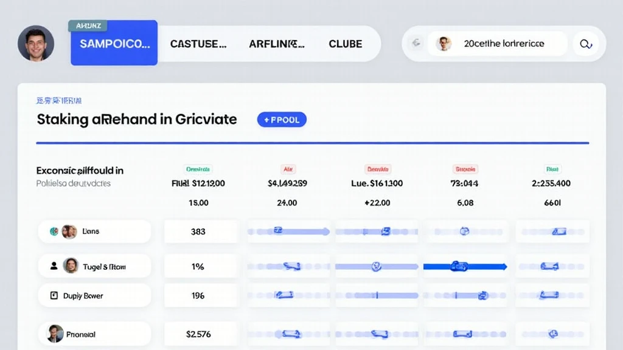This screenshot has height=350, width=623.
Task: Click the dark blue slider in Tugel row
Action: [465, 266]
